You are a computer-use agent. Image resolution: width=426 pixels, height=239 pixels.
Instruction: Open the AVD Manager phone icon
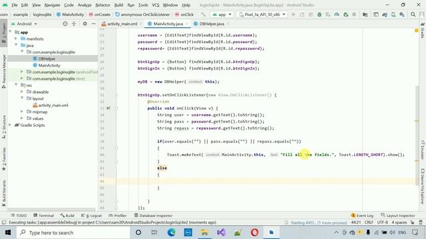click(x=393, y=15)
